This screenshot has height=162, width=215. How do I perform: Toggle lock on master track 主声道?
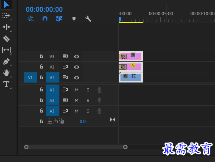point(42,121)
